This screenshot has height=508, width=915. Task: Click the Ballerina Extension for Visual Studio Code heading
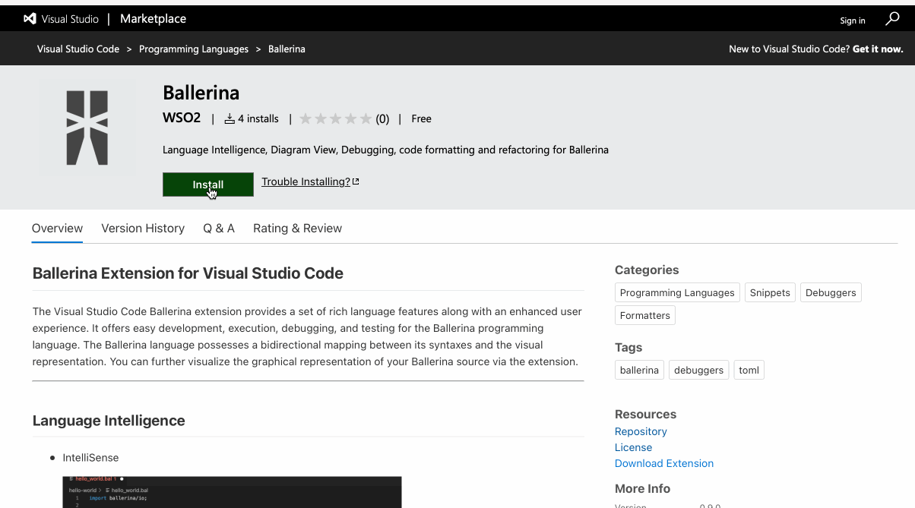pos(188,273)
